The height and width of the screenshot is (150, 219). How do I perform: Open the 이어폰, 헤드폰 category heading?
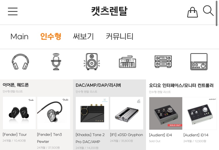16,85
